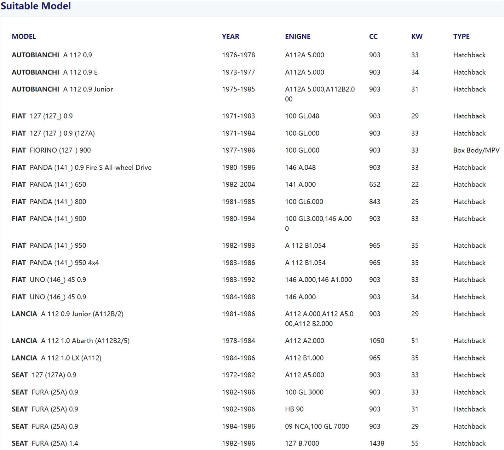Click year range 1973-1977
The width and height of the screenshot is (504, 450).
click(x=238, y=72)
